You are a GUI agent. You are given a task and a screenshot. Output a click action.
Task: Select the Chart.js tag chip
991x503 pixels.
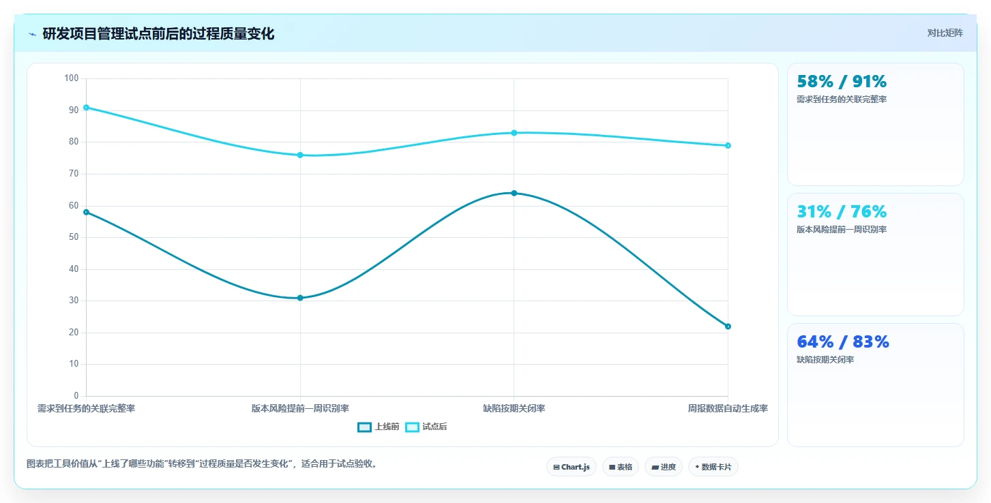[x=572, y=467]
